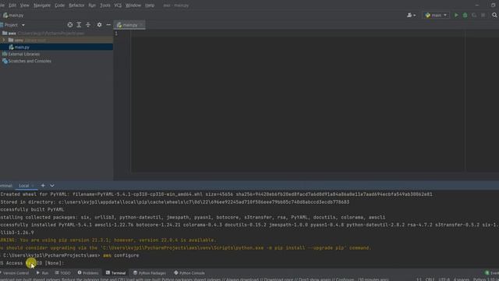Open the Python Packages tool window
Image resolution: width=499 pixels, height=281 pixels.
(150, 273)
